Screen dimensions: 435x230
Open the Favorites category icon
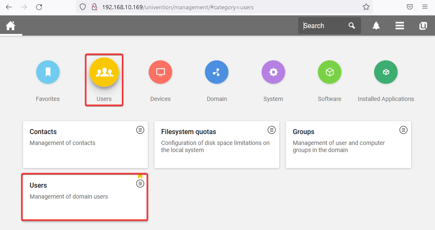[x=48, y=72]
